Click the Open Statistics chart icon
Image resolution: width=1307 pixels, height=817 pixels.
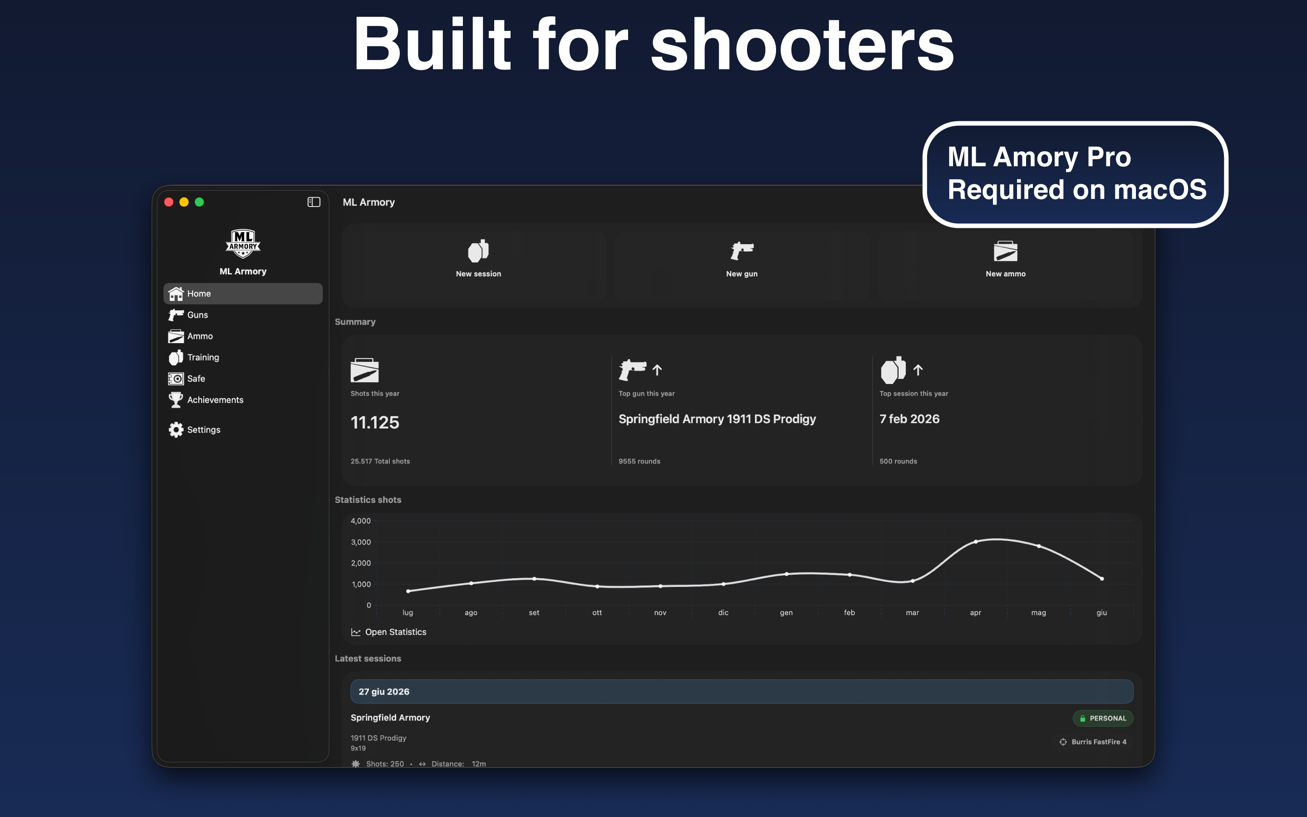(355, 632)
